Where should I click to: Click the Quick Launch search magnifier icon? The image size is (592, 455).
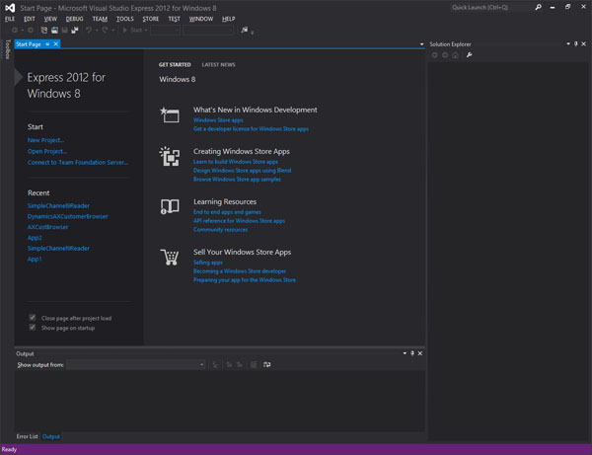[x=538, y=7]
